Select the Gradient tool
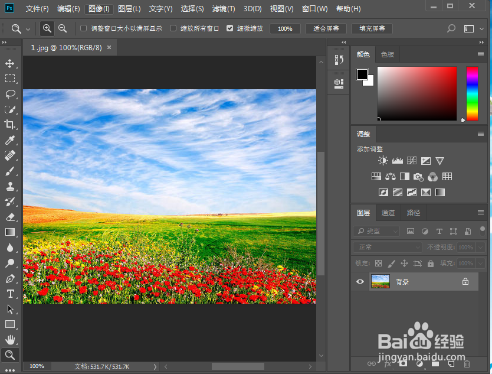The image size is (492, 374). click(9, 232)
